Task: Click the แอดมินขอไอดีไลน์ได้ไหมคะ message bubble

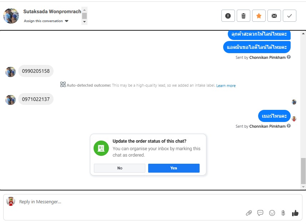Action: tap(257, 47)
